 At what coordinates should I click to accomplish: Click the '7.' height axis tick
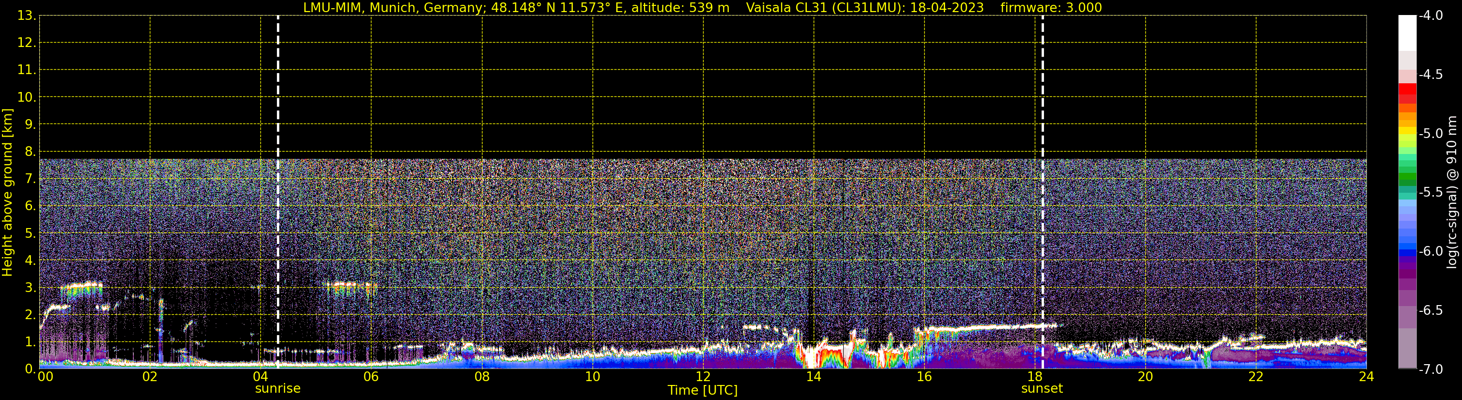coord(31,179)
